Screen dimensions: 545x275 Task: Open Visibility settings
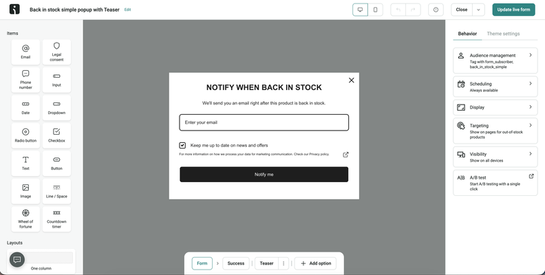coord(495,157)
